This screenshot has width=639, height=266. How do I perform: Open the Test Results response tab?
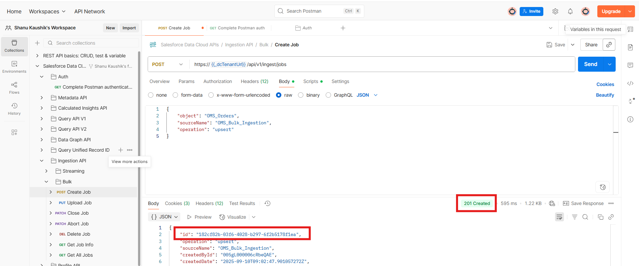[x=242, y=203]
